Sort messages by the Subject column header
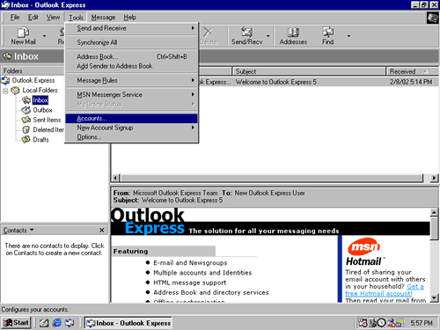This screenshot has height=330, width=440. pos(309,71)
